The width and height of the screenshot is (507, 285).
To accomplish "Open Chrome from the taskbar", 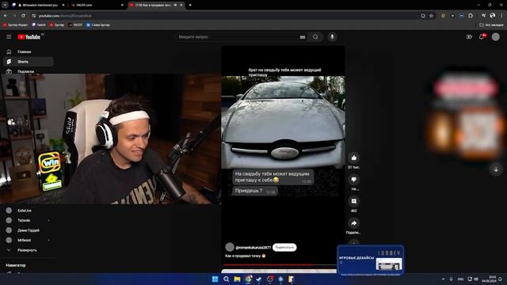I will [x=248, y=279].
